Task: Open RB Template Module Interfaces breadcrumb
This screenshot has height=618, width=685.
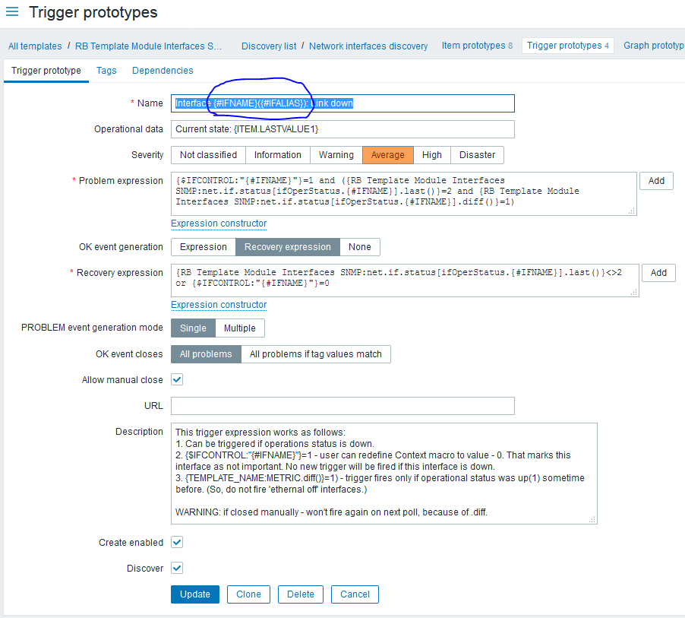Action: coord(149,46)
